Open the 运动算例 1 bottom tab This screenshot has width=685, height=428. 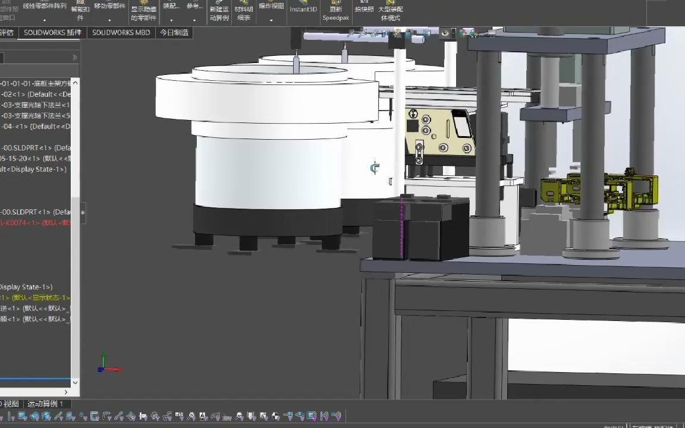[x=45, y=404]
